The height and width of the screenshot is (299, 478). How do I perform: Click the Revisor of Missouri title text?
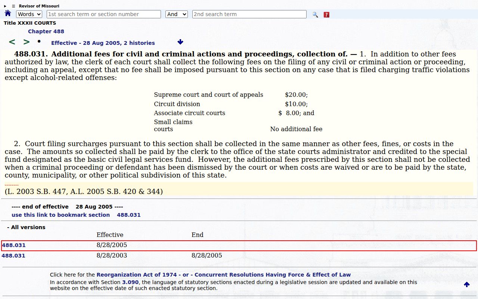(x=39, y=6)
